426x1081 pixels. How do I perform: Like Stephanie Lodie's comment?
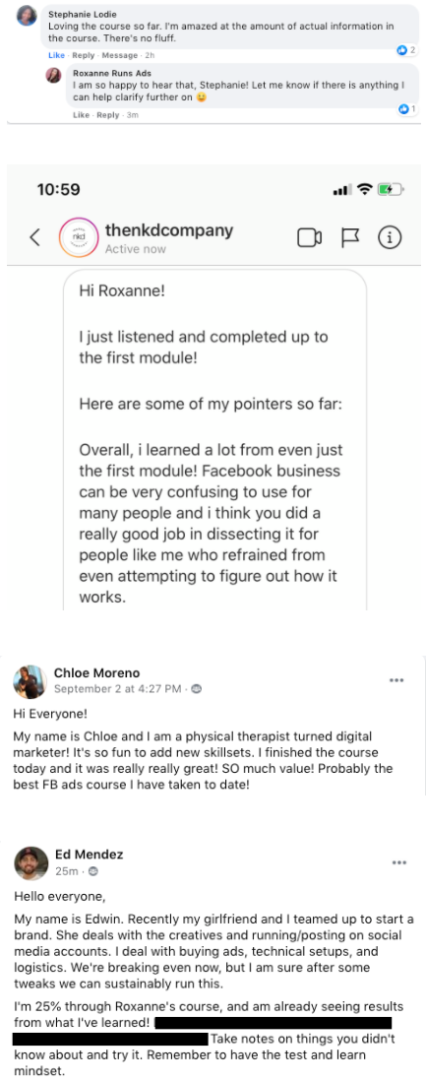pyautogui.click(x=56, y=55)
